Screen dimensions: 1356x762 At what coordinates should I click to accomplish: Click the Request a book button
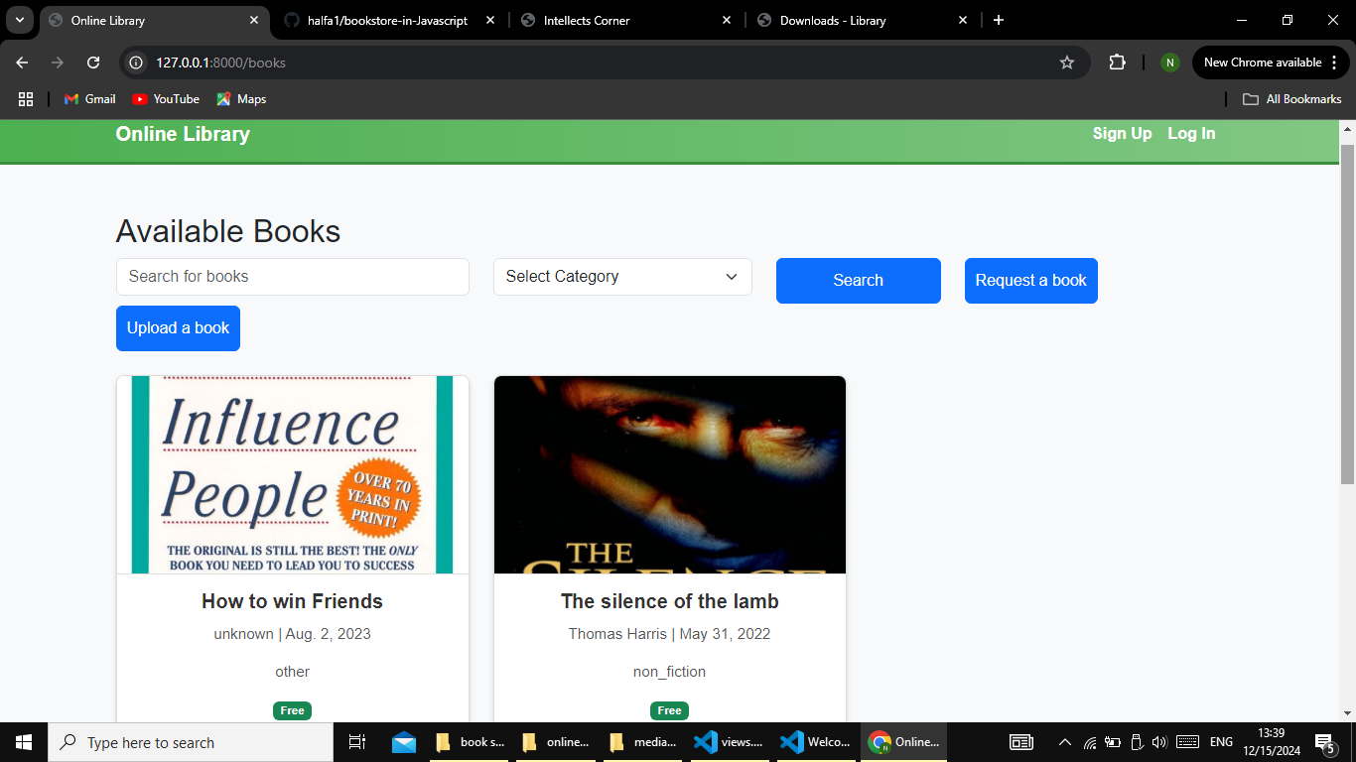coord(1031,281)
